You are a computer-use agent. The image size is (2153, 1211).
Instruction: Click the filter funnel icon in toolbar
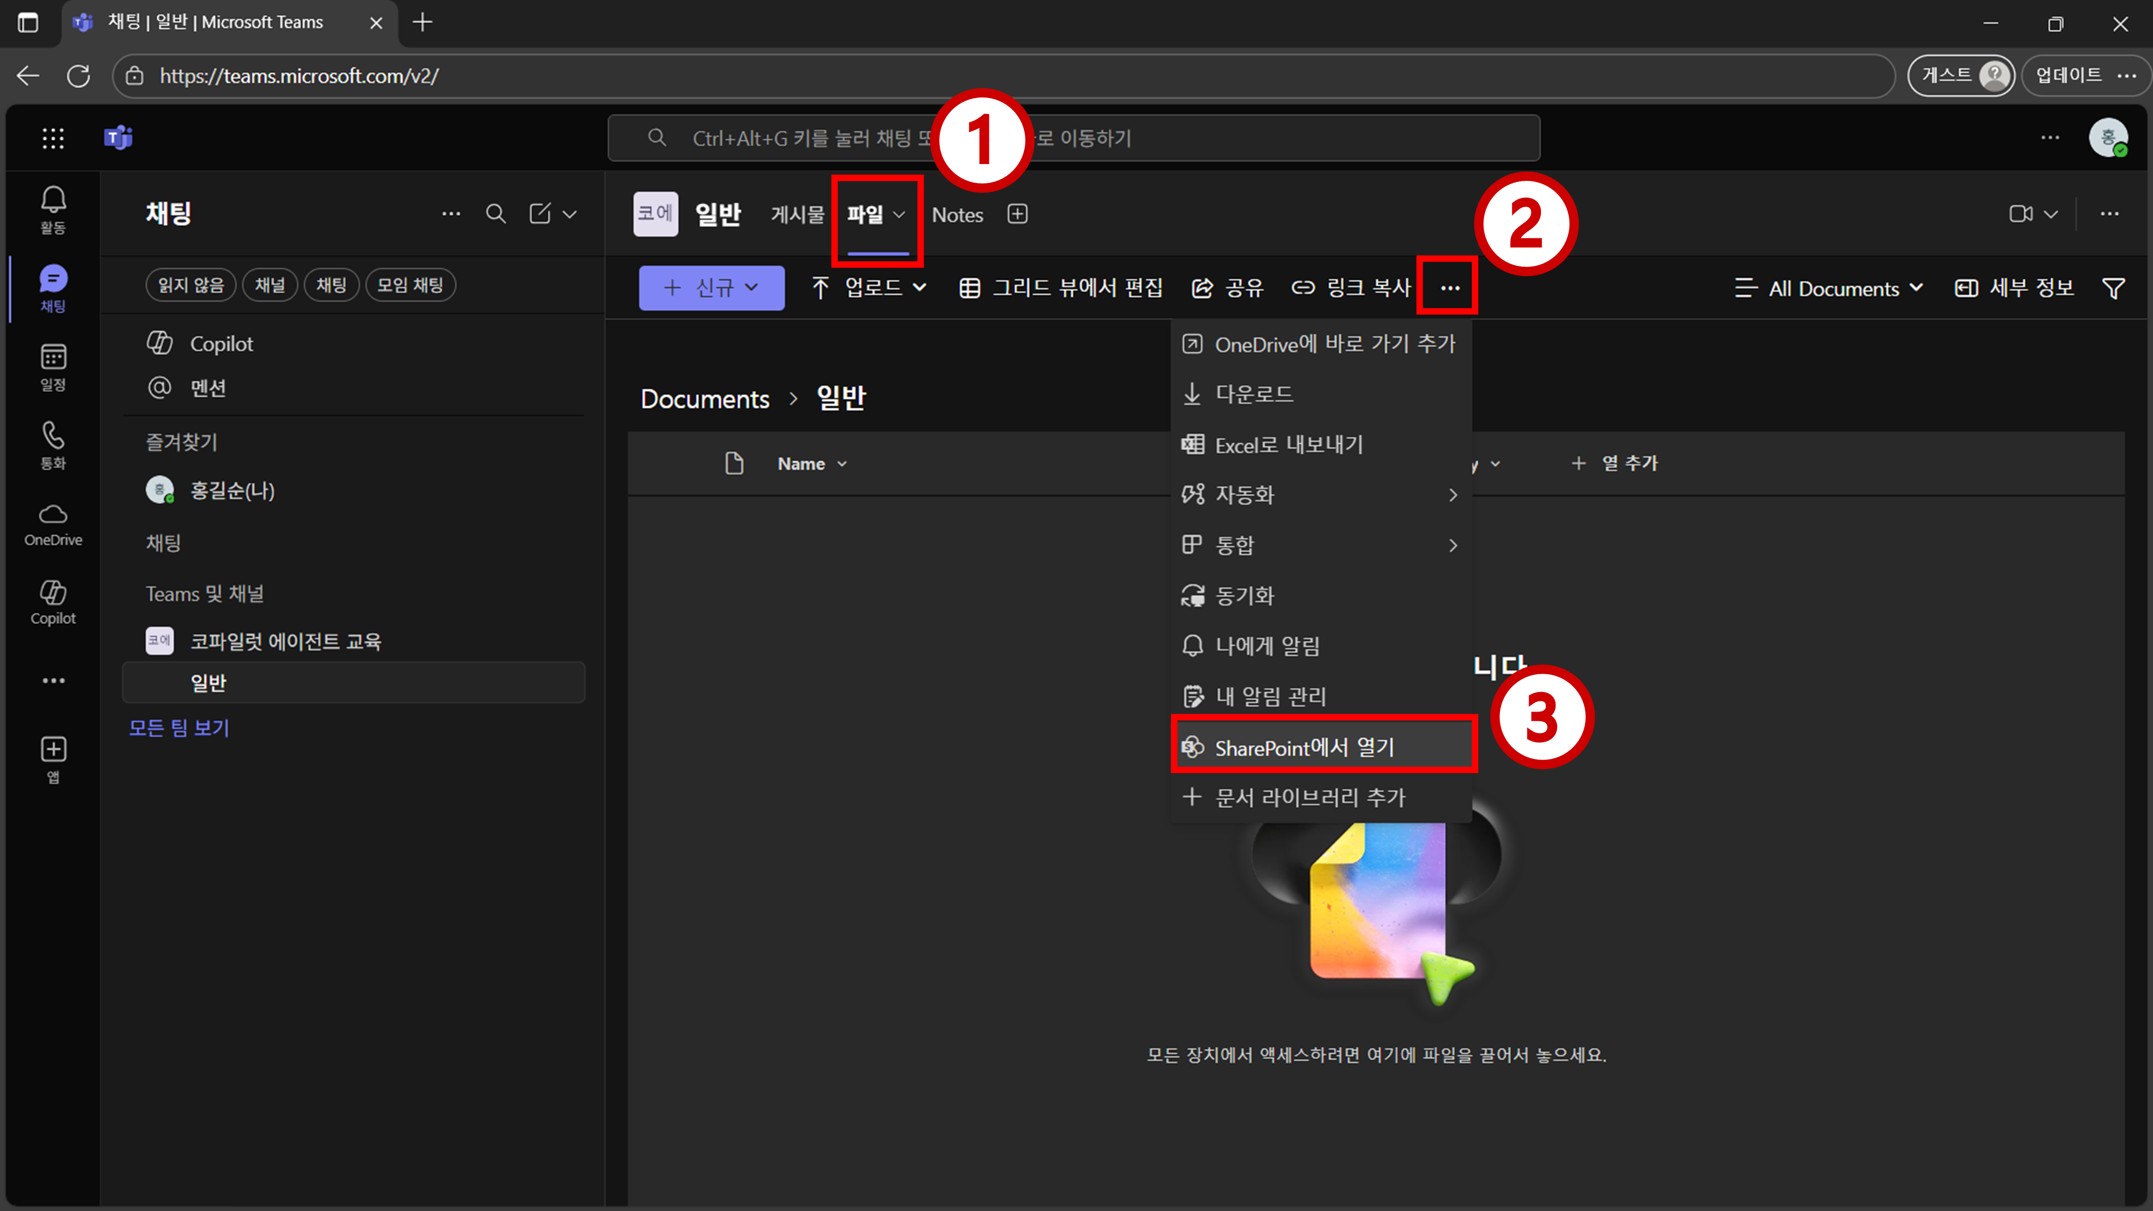point(2113,288)
